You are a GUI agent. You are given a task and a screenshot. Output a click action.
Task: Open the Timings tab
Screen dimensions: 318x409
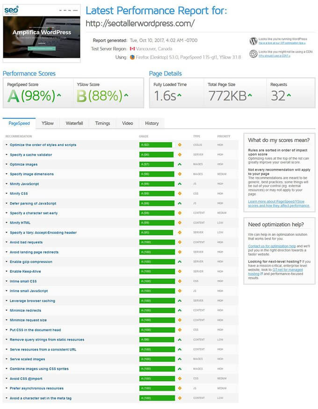tap(102, 123)
